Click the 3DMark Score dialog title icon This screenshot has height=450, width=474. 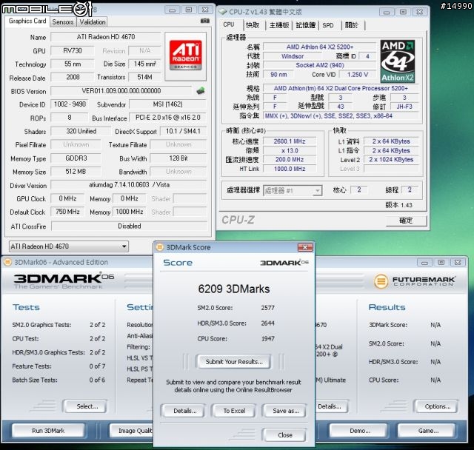[x=158, y=246]
